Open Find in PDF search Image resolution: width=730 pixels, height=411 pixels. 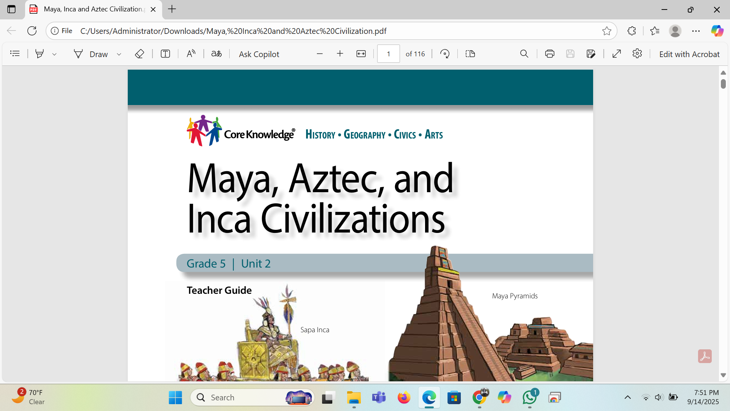(x=524, y=54)
